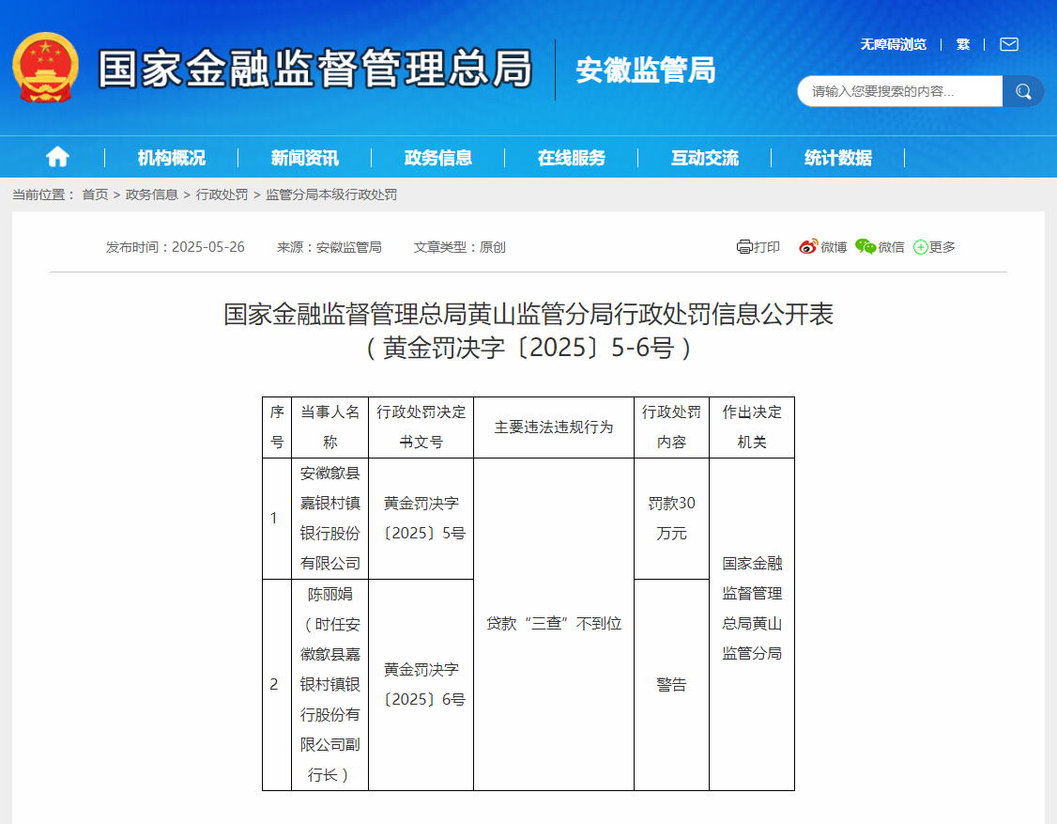The height and width of the screenshot is (824, 1057).
Task: Click 行政处罚内容 column header
Action: tap(671, 428)
